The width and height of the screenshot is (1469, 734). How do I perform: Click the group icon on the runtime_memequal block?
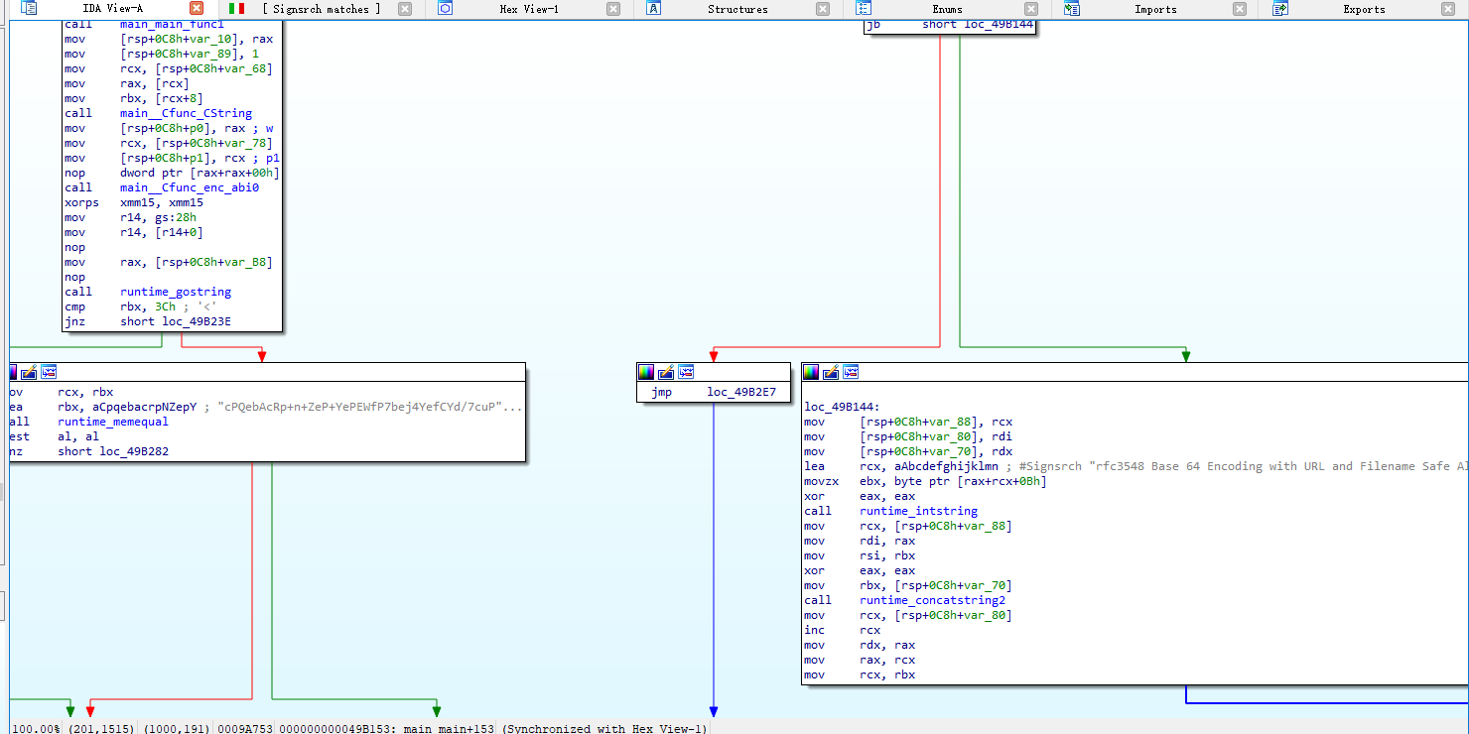(x=49, y=372)
